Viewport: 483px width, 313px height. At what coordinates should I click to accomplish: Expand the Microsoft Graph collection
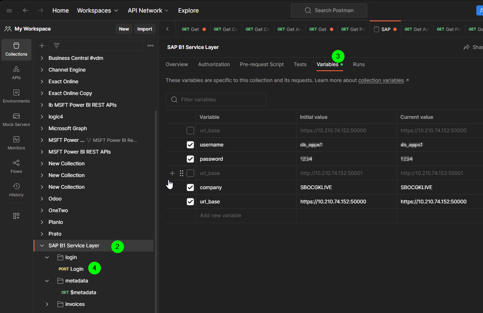point(42,128)
